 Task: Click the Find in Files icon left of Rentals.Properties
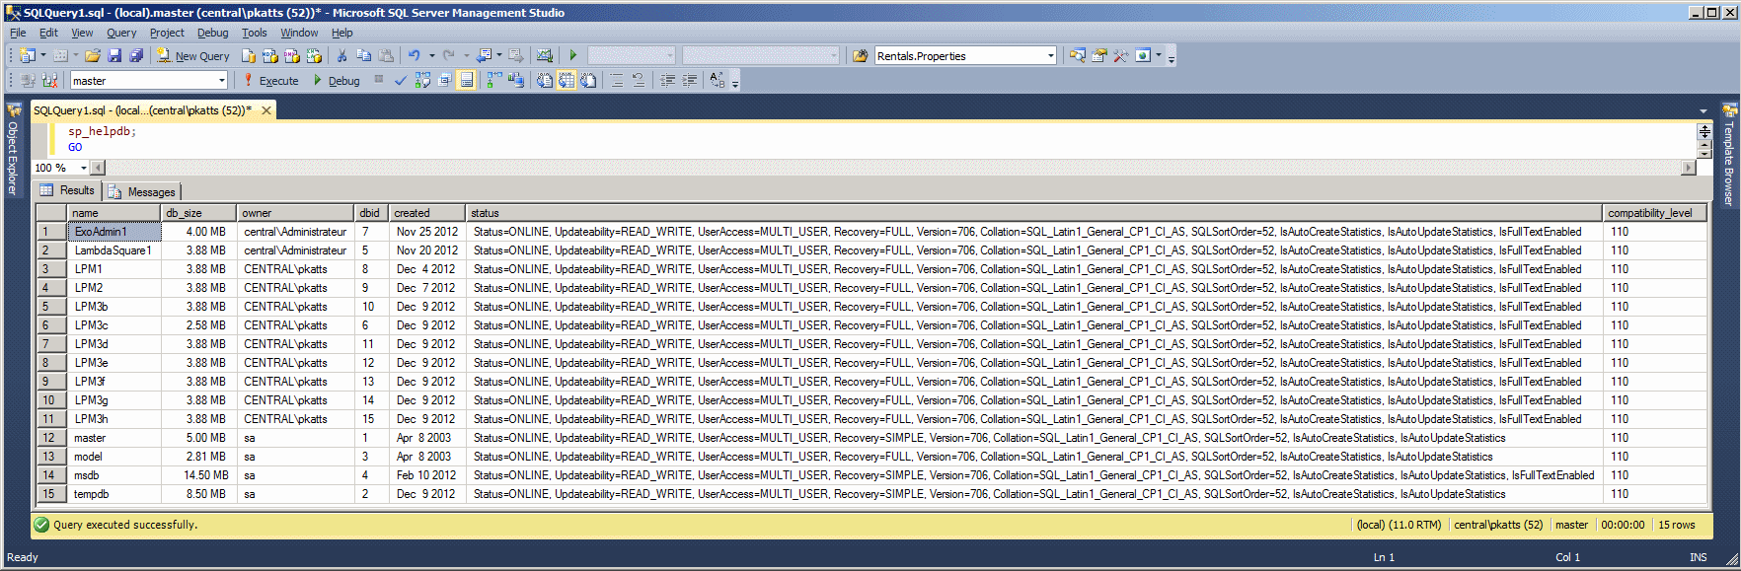pyautogui.click(x=860, y=56)
